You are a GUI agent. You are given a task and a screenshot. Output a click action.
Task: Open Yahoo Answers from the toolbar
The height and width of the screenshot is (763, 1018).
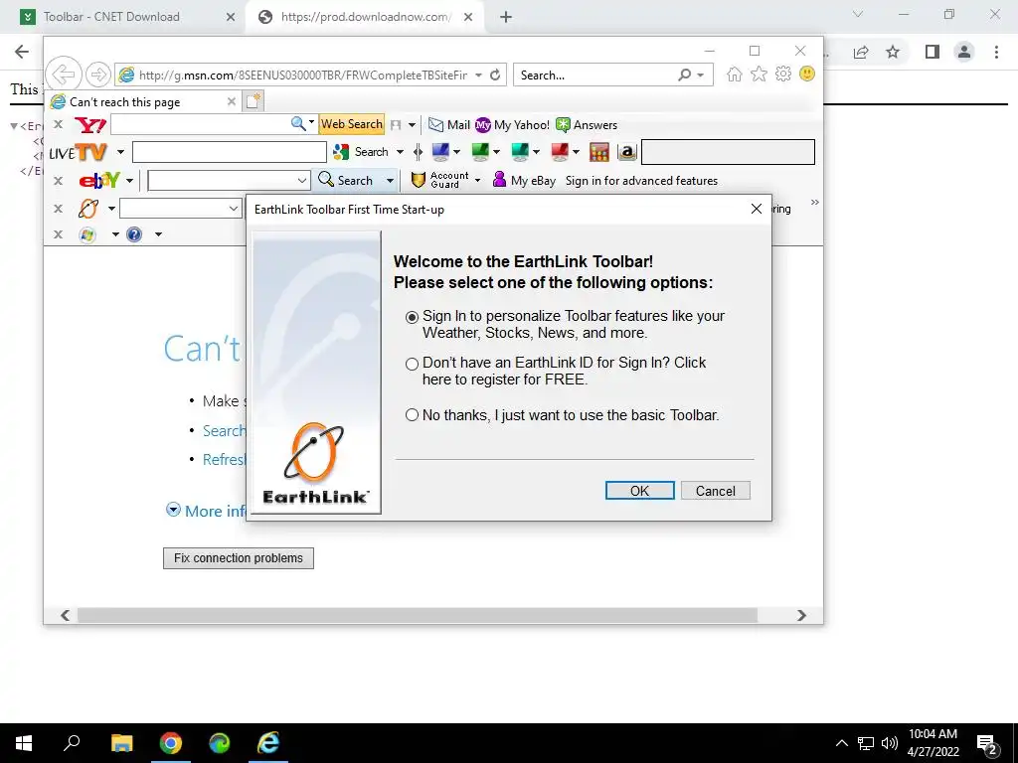(587, 125)
